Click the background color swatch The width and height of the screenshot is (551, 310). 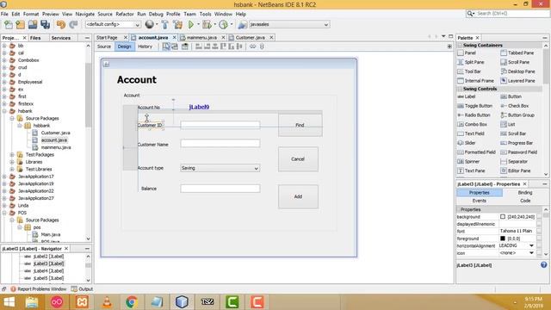[503, 217]
